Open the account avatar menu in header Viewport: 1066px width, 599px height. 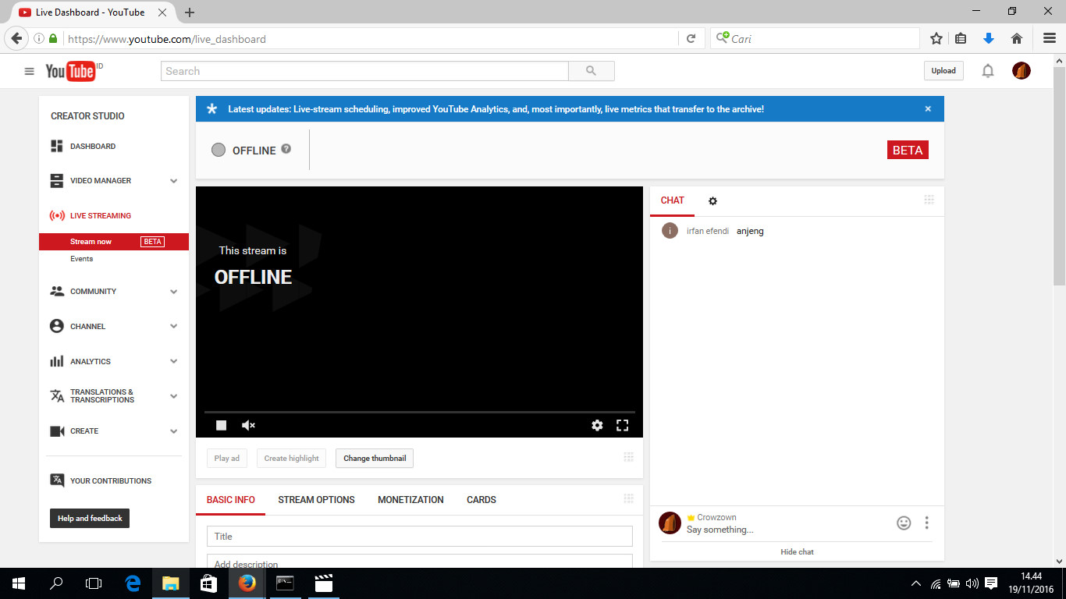[1022, 71]
